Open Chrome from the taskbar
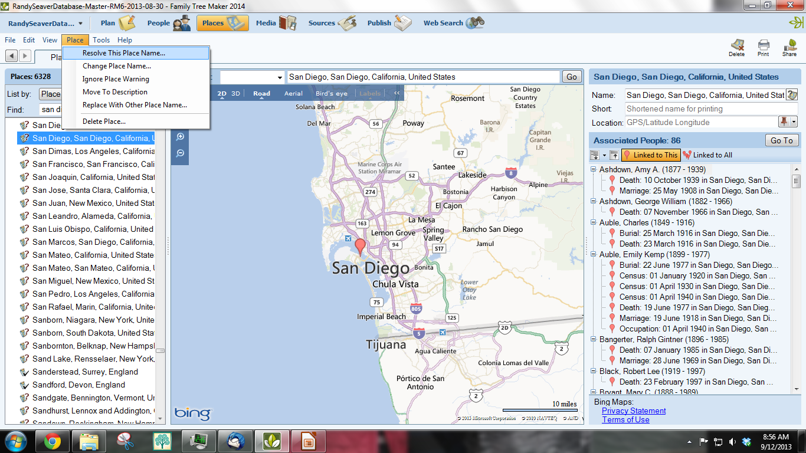The image size is (806, 453). coord(52,441)
